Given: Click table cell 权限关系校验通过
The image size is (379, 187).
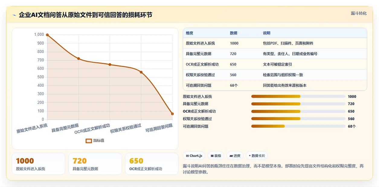Looking at the screenshot, I should pyautogui.click(x=201, y=75).
